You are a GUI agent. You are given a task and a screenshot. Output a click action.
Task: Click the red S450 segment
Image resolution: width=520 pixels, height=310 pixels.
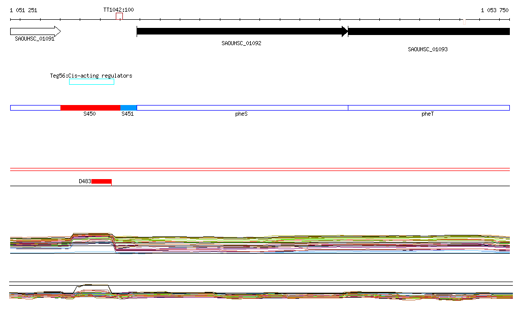[90, 108]
